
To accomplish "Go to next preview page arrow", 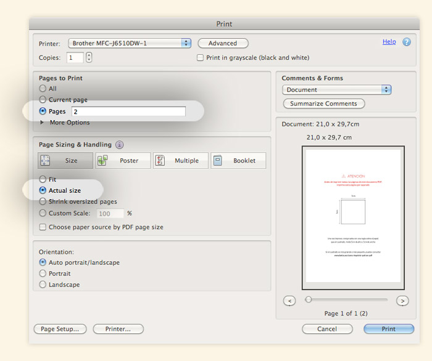I will 402,301.
